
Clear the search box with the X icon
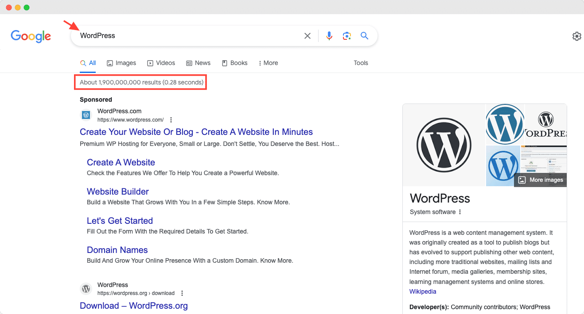308,36
